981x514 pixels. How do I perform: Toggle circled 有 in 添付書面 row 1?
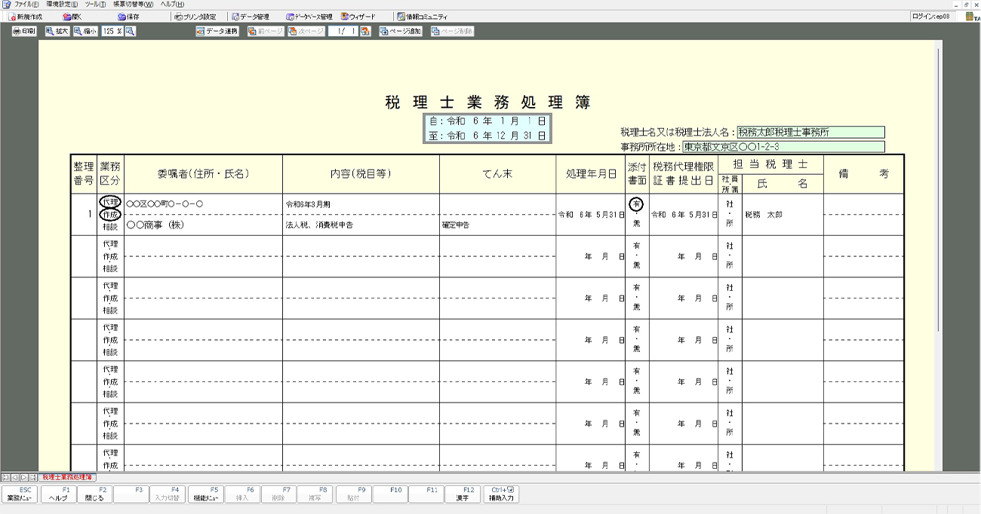[x=636, y=203]
